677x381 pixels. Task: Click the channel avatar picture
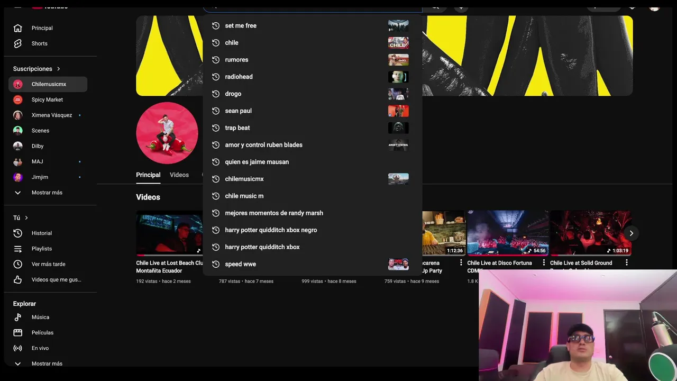coord(167,133)
